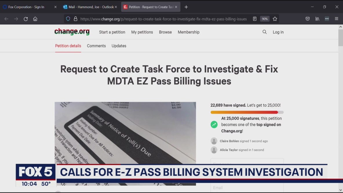Click the change.org logo
The width and height of the screenshot is (343, 193).
[72, 32]
